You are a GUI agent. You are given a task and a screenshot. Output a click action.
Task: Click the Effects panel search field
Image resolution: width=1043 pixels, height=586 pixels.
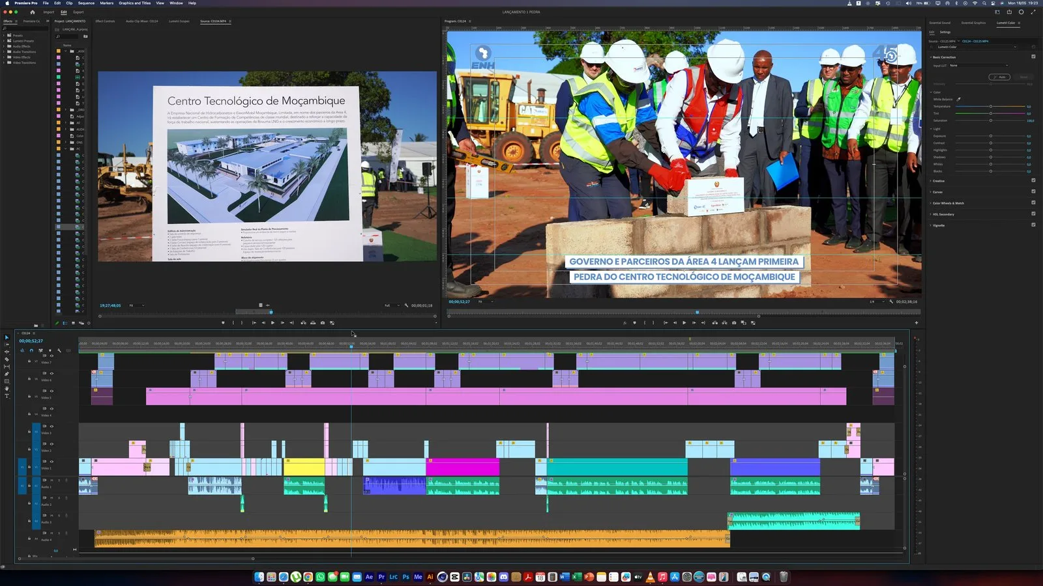[x=25, y=29]
